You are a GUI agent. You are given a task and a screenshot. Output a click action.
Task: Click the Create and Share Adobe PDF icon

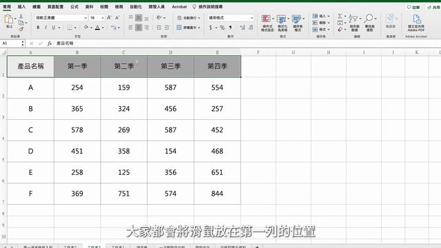point(416,19)
